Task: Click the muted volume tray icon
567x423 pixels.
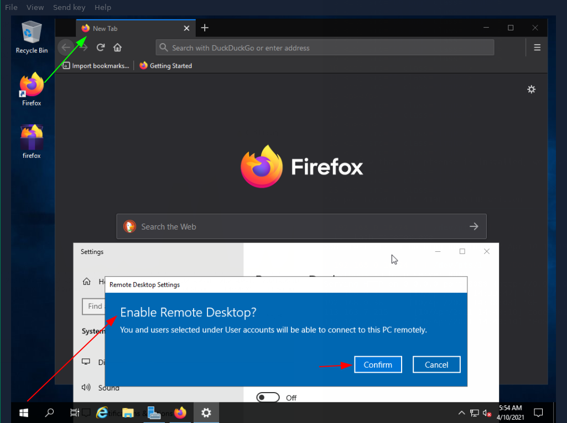Action: pyautogui.click(x=487, y=413)
